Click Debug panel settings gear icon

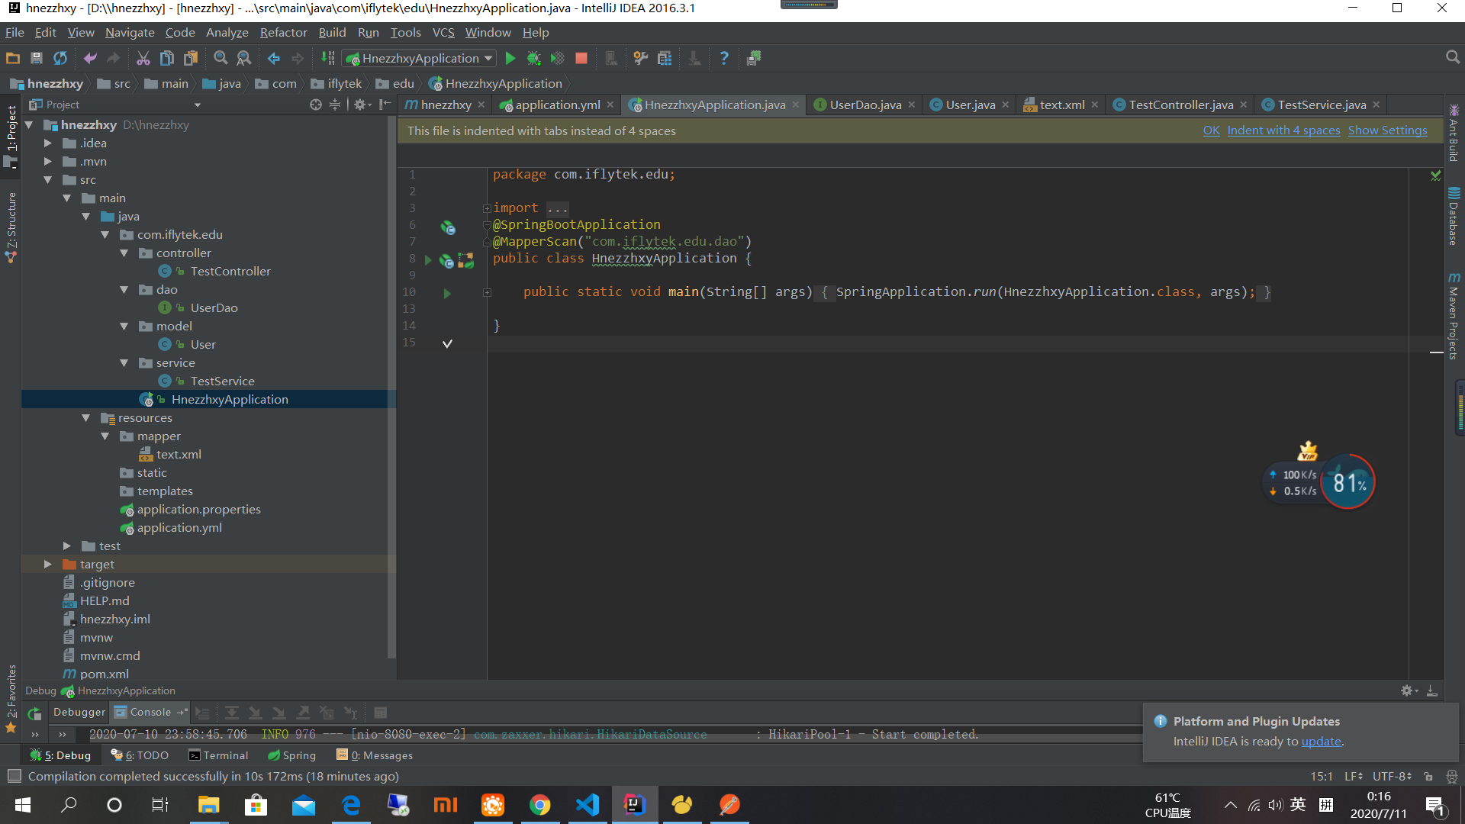click(x=1408, y=690)
